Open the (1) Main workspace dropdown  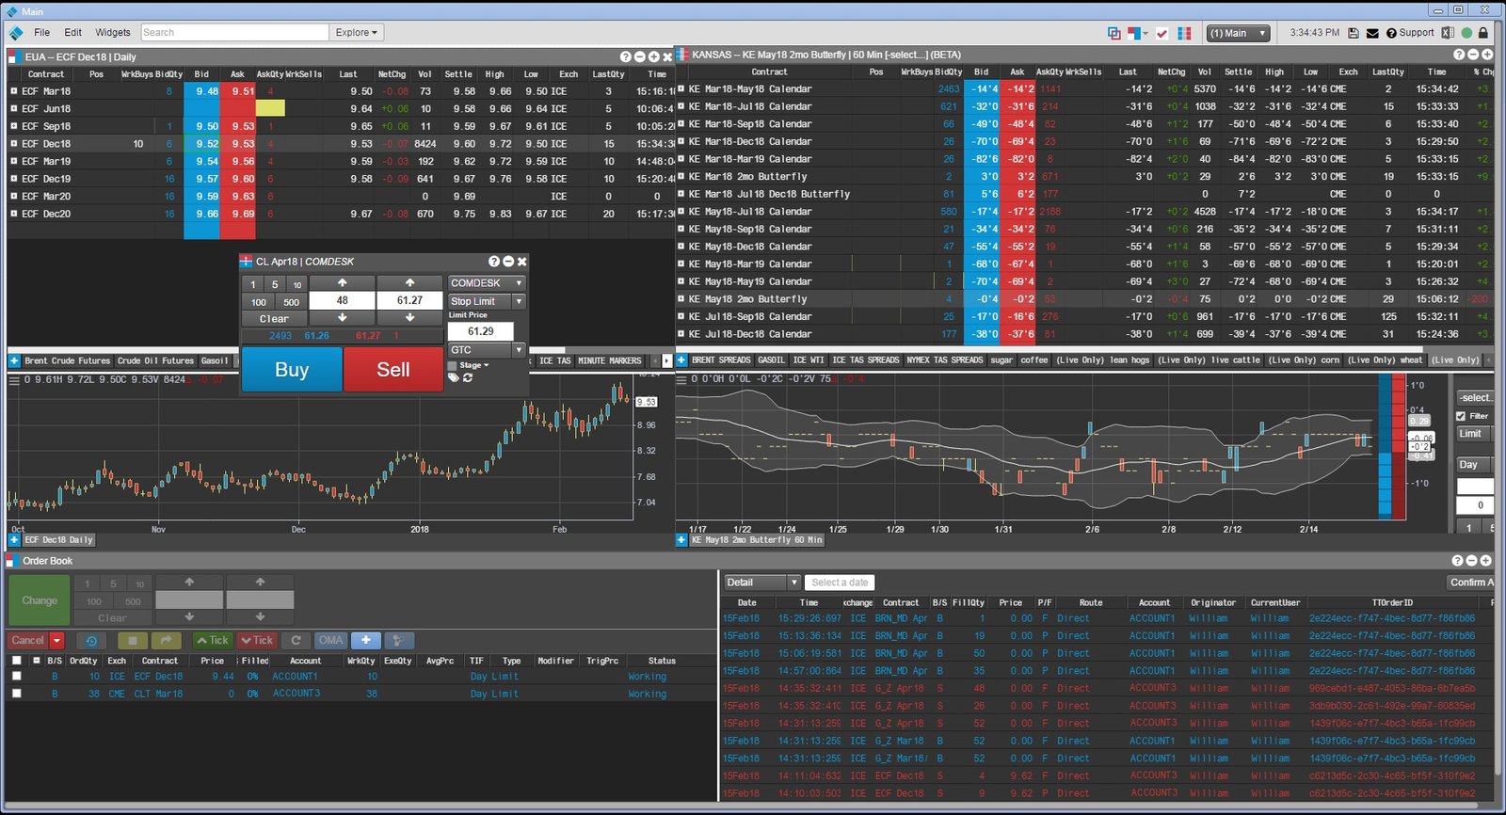[1238, 33]
